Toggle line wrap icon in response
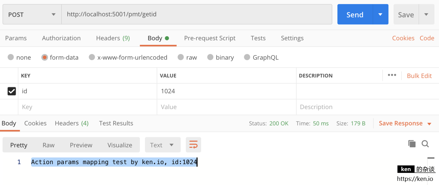Viewport: 439px width, 185px height. [193, 145]
